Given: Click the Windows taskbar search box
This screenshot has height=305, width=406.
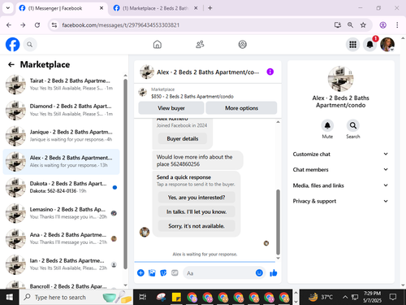Looking at the screenshot, I should [76, 297].
